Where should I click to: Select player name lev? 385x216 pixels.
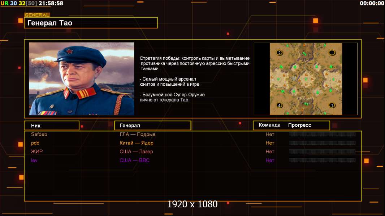[x=34, y=161]
